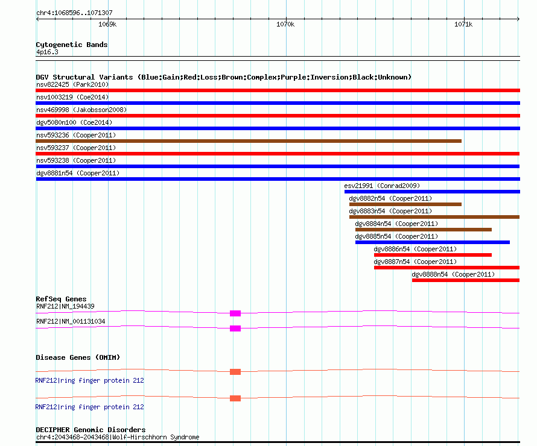Open the dgv8888n54 red loss bar
The image size is (537, 446).
tap(466, 280)
